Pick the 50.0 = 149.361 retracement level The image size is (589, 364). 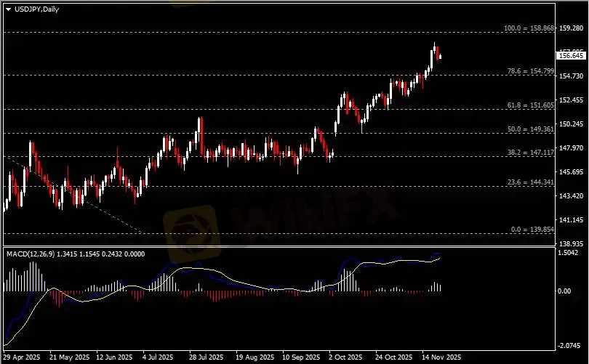(531, 129)
